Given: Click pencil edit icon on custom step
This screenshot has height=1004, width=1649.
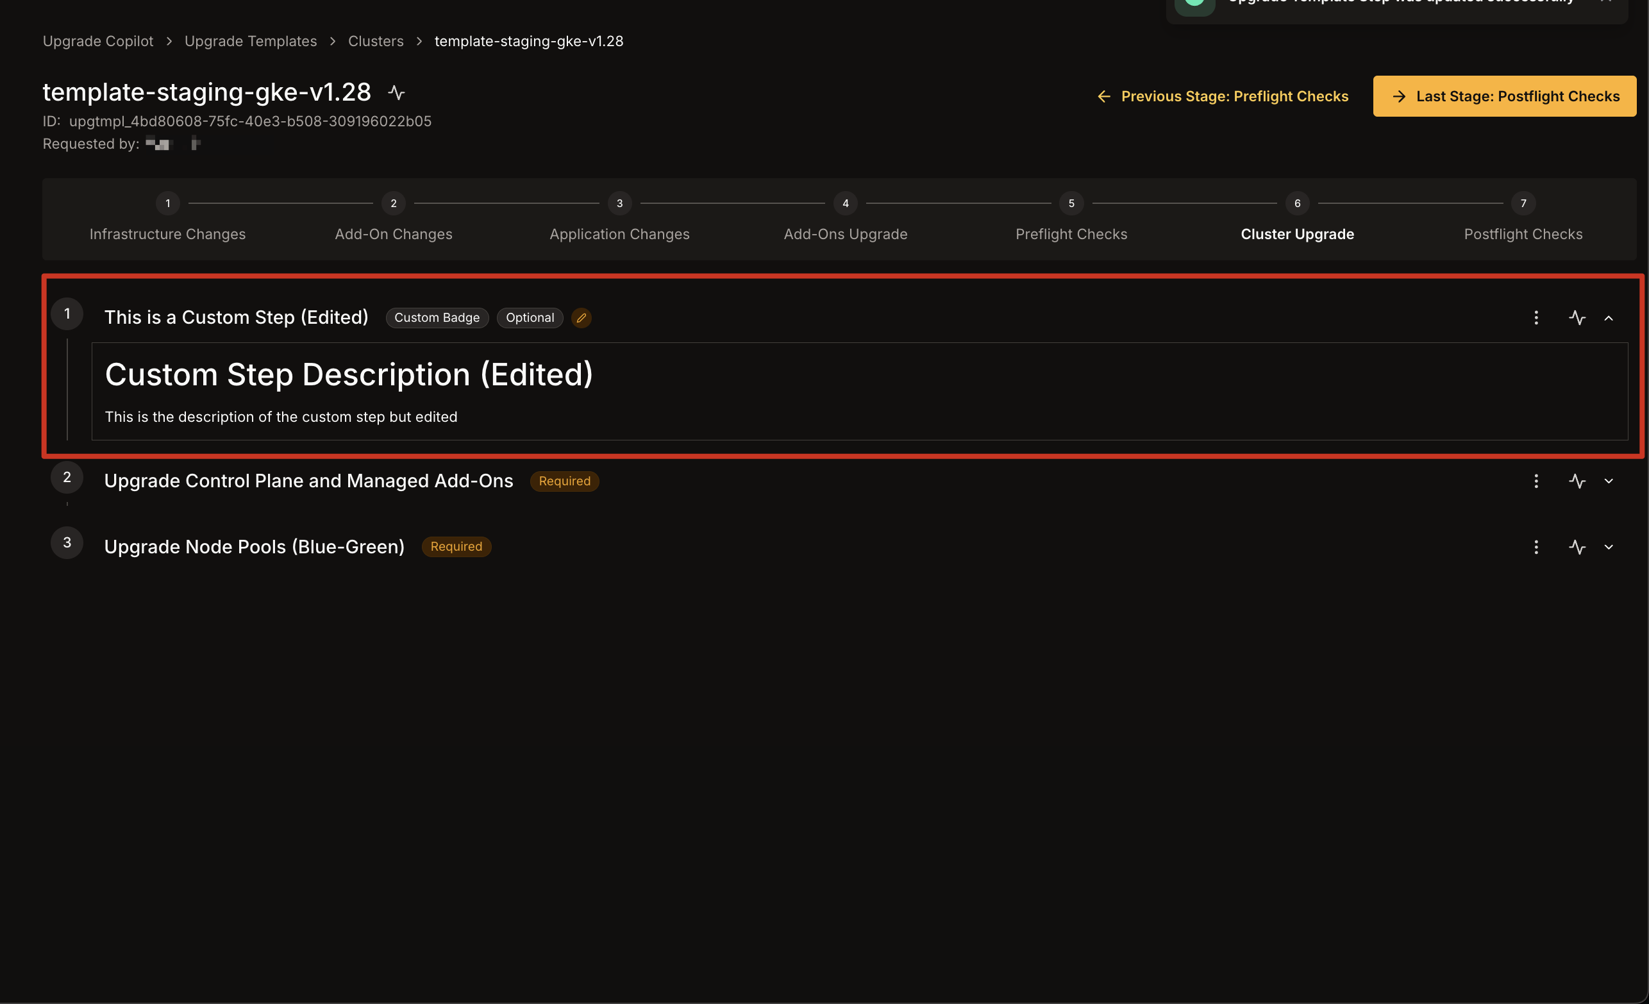Looking at the screenshot, I should tap(581, 318).
